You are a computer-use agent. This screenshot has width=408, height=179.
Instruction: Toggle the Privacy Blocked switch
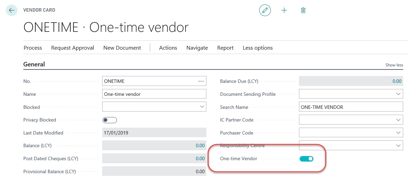[110, 120]
